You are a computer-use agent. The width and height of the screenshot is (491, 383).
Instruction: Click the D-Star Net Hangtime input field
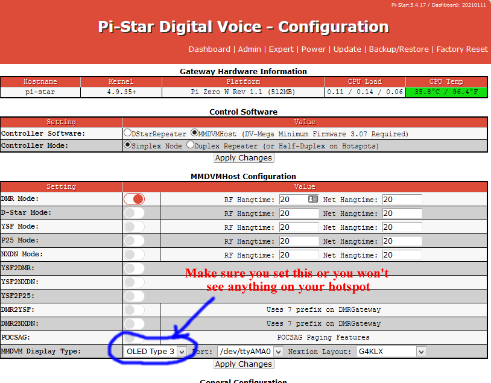[x=402, y=213]
